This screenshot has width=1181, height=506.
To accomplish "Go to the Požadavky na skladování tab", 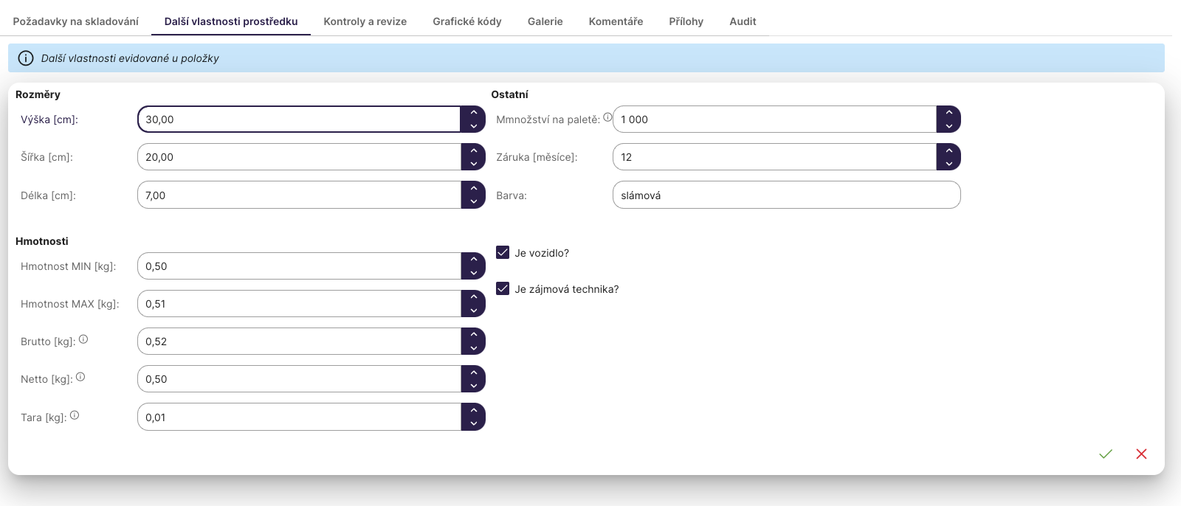I will [x=75, y=21].
